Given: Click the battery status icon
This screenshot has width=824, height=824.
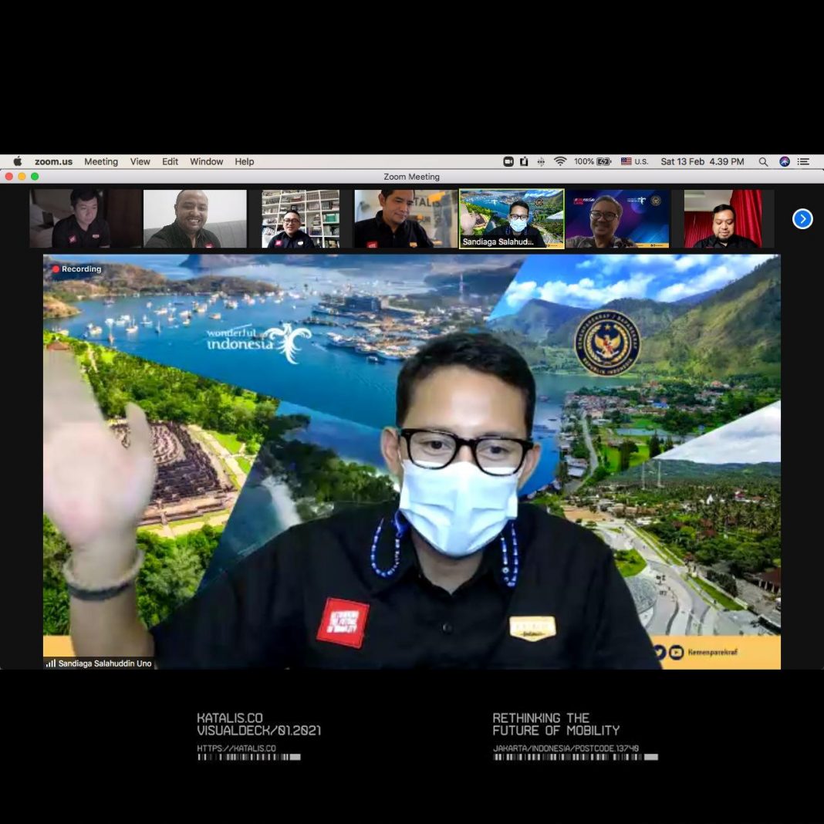Looking at the screenshot, I should tap(603, 161).
